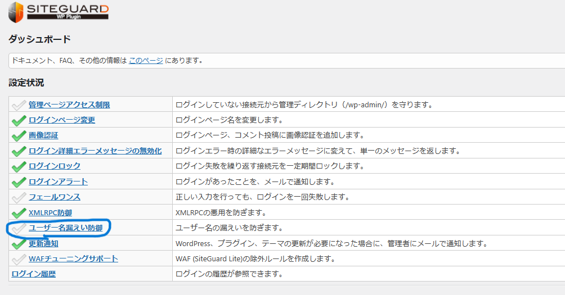
Task: Open 管理ページアクセス制限 settings link
Action: (69, 105)
